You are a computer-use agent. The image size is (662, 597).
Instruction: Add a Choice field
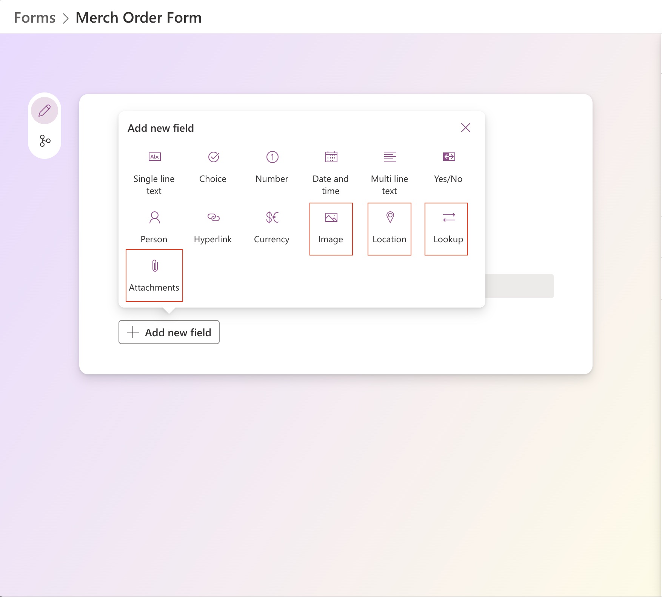click(213, 167)
